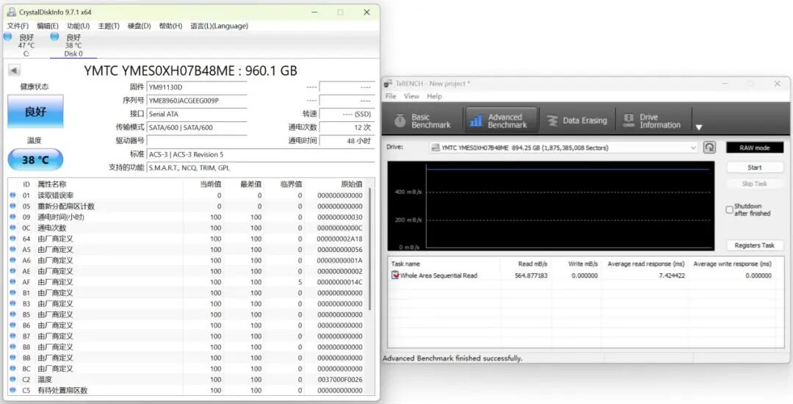Open the 帮助(H) menu
The height and width of the screenshot is (404, 793).
click(x=170, y=26)
